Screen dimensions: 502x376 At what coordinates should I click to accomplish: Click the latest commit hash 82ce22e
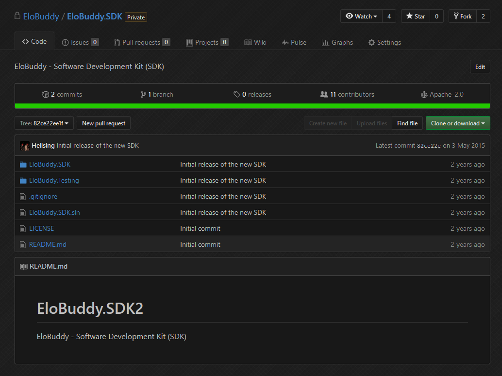[x=429, y=146]
